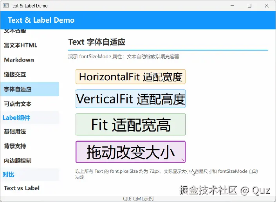
Task: Open the 富文本HTML sidebar item
Action: coord(30,45)
